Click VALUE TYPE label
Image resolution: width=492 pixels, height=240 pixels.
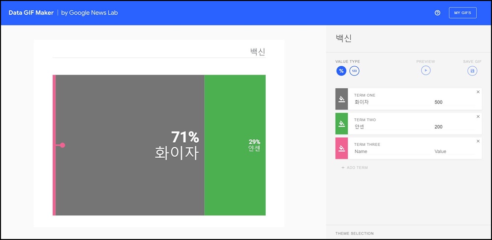tap(347, 62)
